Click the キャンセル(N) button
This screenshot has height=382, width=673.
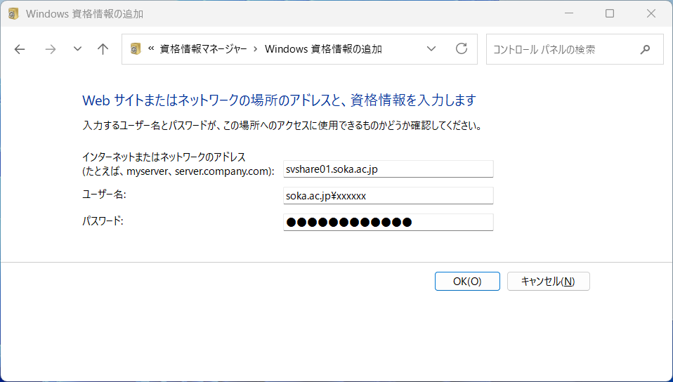click(x=549, y=281)
